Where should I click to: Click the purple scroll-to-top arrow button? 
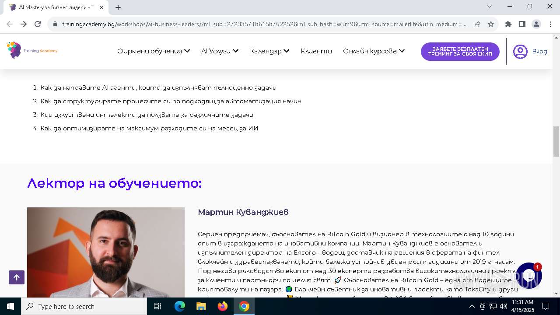click(17, 277)
